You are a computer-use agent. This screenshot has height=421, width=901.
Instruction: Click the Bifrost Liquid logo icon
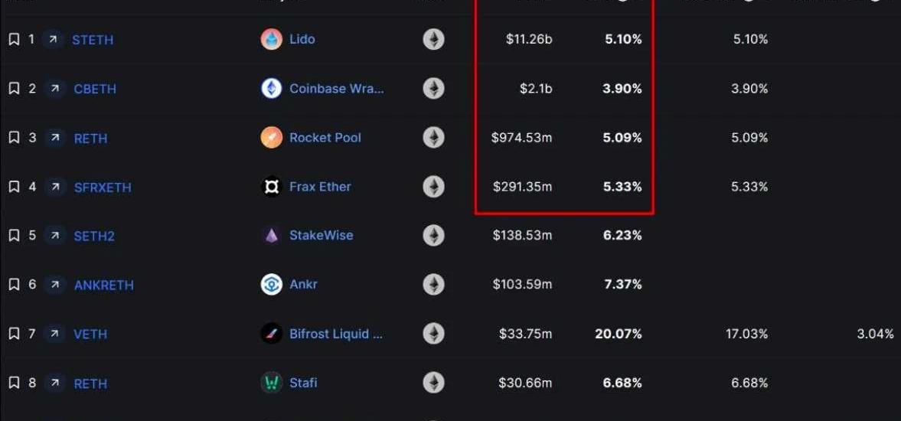click(271, 334)
